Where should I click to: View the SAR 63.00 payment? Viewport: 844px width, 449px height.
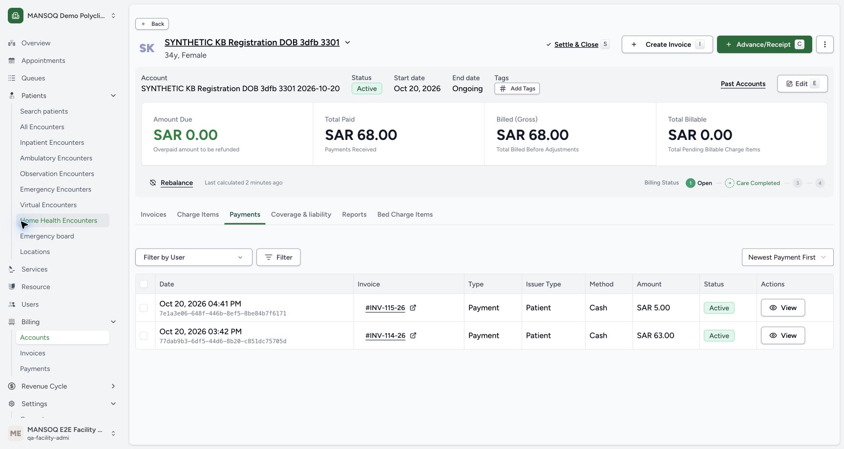783,335
